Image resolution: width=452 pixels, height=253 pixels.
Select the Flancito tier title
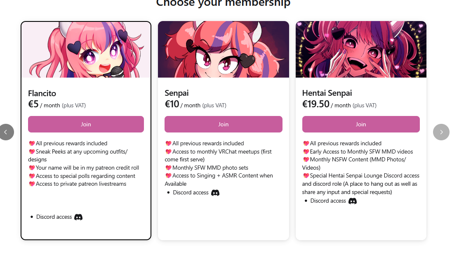click(x=42, y=93)
